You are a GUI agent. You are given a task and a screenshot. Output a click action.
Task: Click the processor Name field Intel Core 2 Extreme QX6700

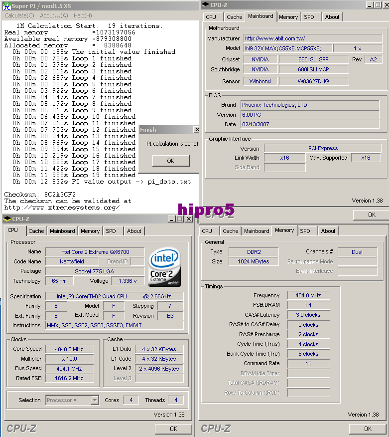click(95, 252)
